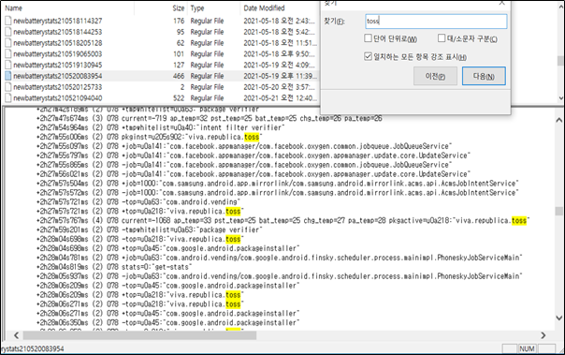Screen dimensions: 565x355
Task: Click file icon of newbatterystats210521094040
Action: click(8, 98)
